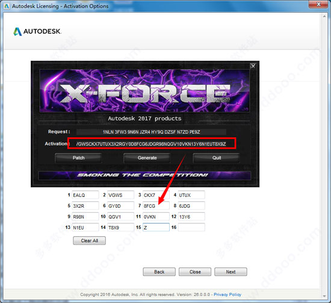Focus activation field 1 containing EALQ
The width and height of the screenshot is (331, 303).
[85, 195]
